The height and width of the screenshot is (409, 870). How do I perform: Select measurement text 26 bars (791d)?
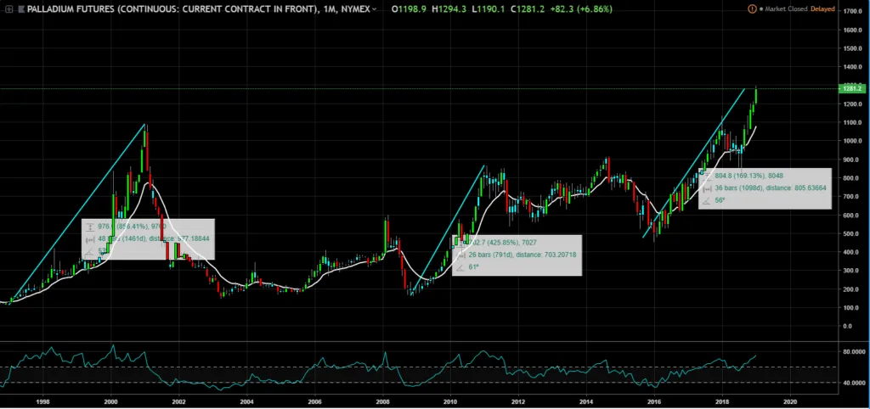[x=491, y=255]
